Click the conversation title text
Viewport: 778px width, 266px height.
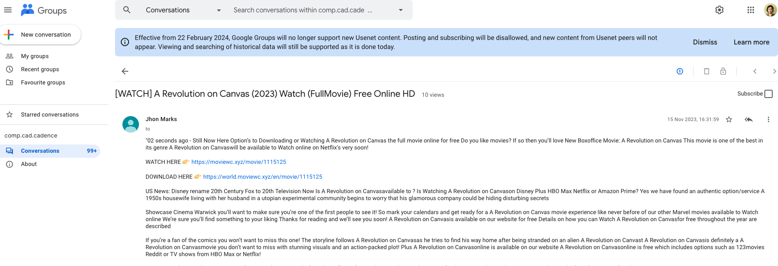coord(265,94)
